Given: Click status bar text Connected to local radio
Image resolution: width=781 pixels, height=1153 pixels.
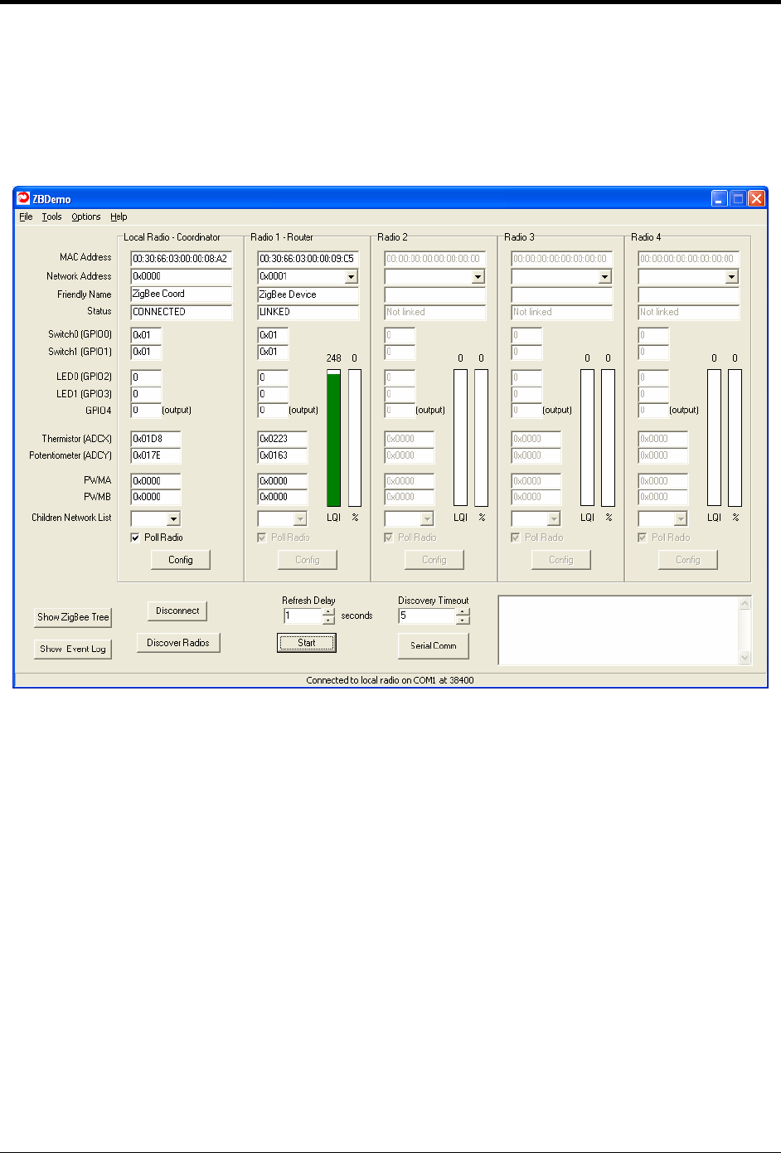Looking at the screenshot, I should pos(390,680).
